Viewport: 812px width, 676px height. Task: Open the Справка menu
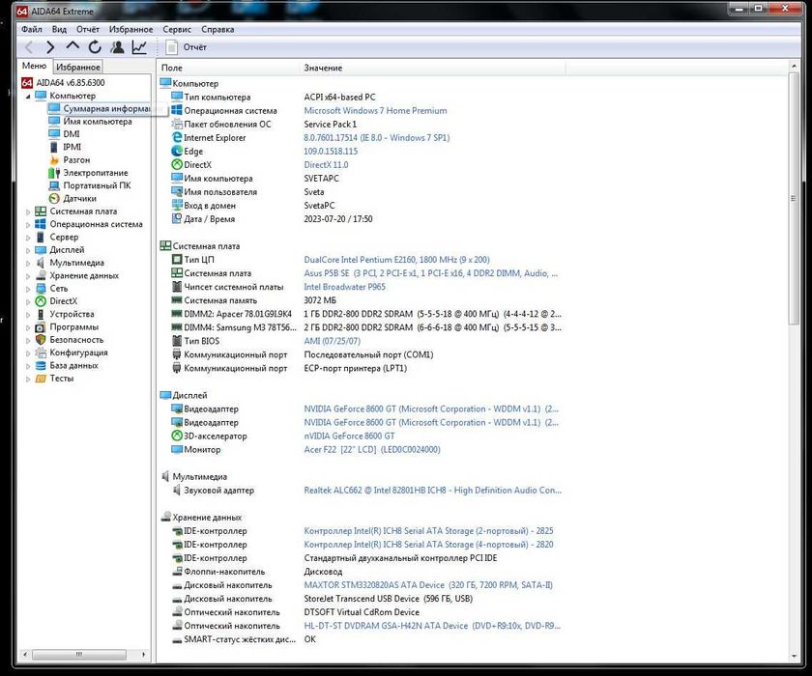pos(217,30)
